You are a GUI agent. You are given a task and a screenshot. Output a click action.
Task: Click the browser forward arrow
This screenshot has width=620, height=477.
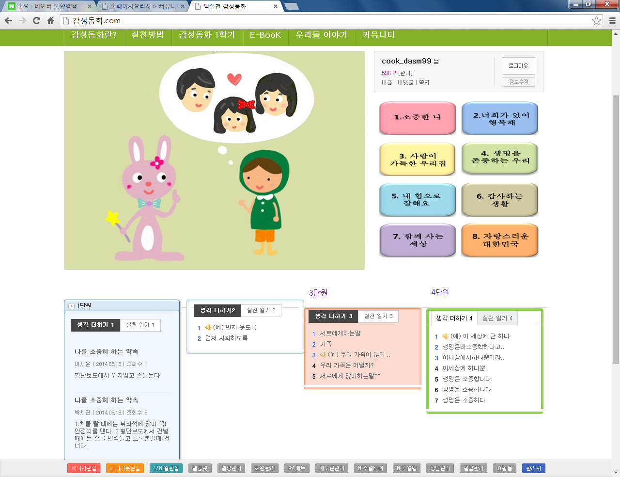[22, 20]
